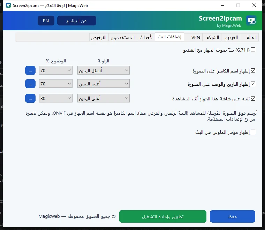Uncheck إظهار التاريخ والوقت على الصورة
265x230 pixels.
click(253, 84)
